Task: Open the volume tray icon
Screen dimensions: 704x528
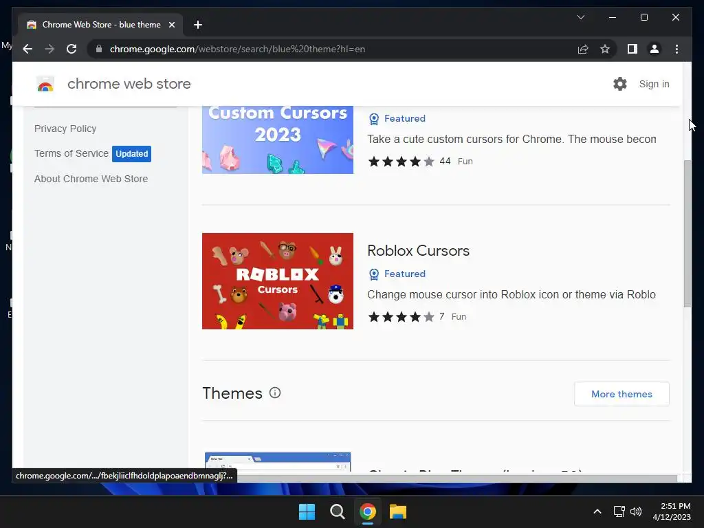Action: [636, 511]
